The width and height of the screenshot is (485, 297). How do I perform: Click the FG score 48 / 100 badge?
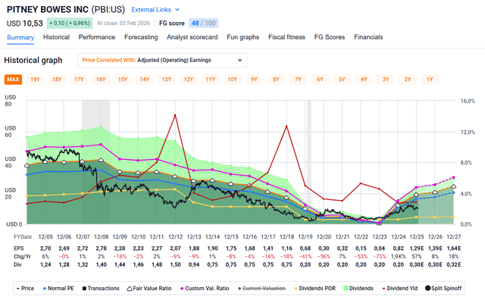[x=204, y=23]
